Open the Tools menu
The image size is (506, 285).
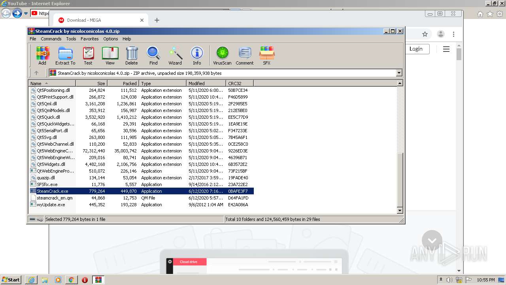[71, 39]
